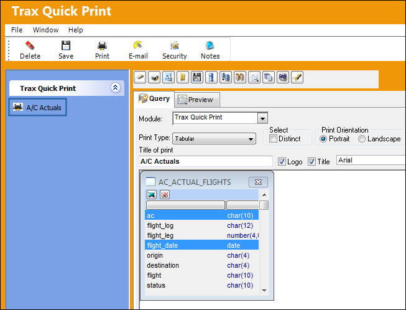Close the AC_ACTUAL_FLIGHTS table window
The width and height of the screenshot is (406, 310).
[258, 182]
